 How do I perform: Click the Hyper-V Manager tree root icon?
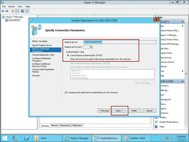3,17
